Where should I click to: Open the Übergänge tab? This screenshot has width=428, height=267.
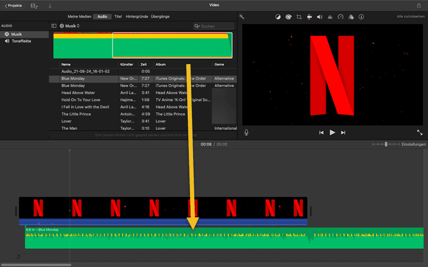pyautogui.click(x=160, y=17)
